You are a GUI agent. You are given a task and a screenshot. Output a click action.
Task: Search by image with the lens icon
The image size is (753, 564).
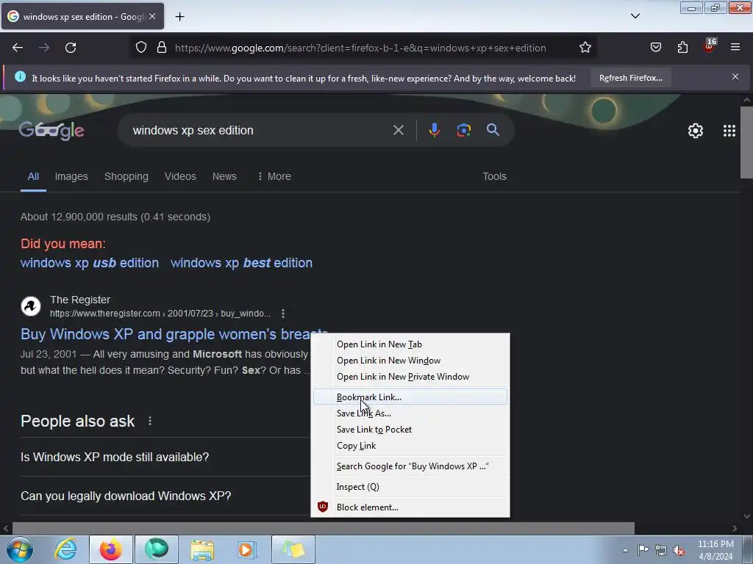point(463,130)
